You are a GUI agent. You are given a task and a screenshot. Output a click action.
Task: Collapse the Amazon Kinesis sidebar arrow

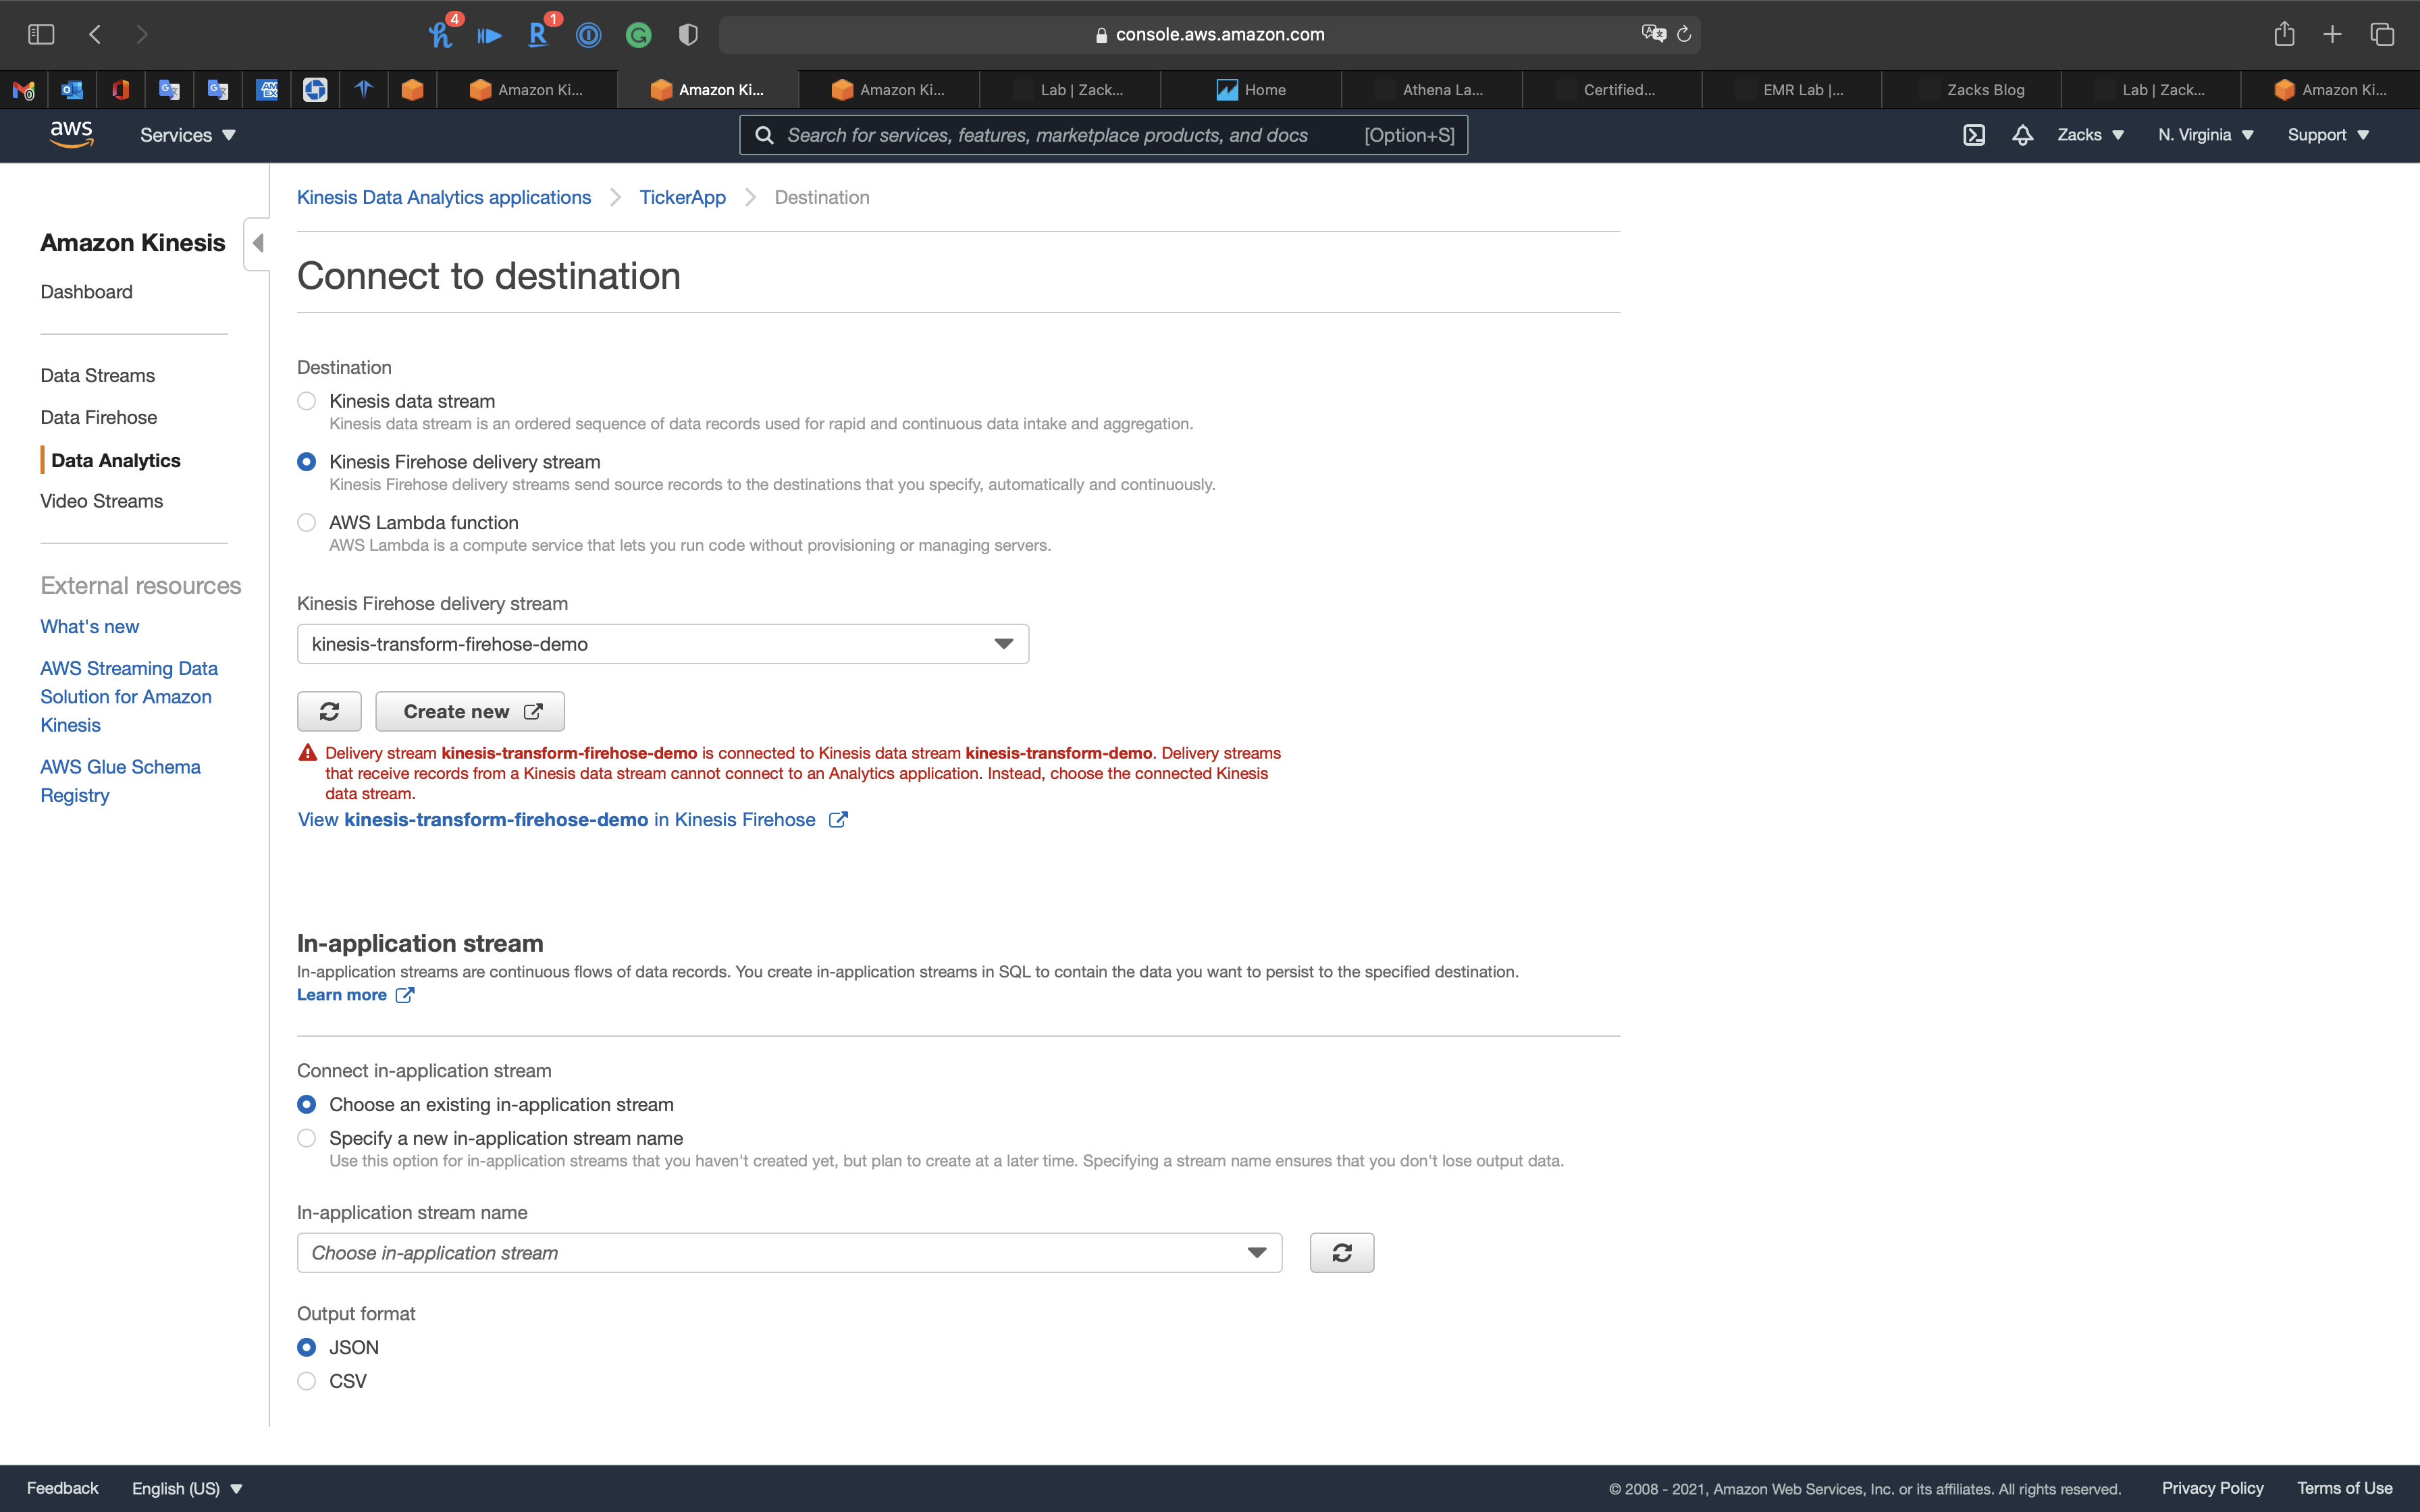(x=258, y=243)
